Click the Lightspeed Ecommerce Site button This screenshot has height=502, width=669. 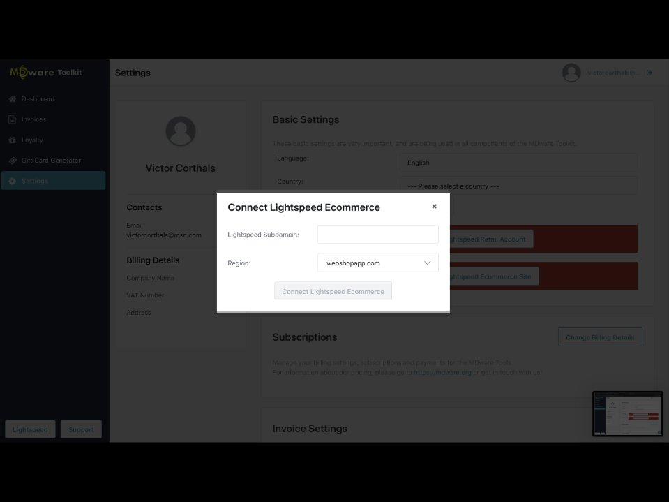click(494, 276)
